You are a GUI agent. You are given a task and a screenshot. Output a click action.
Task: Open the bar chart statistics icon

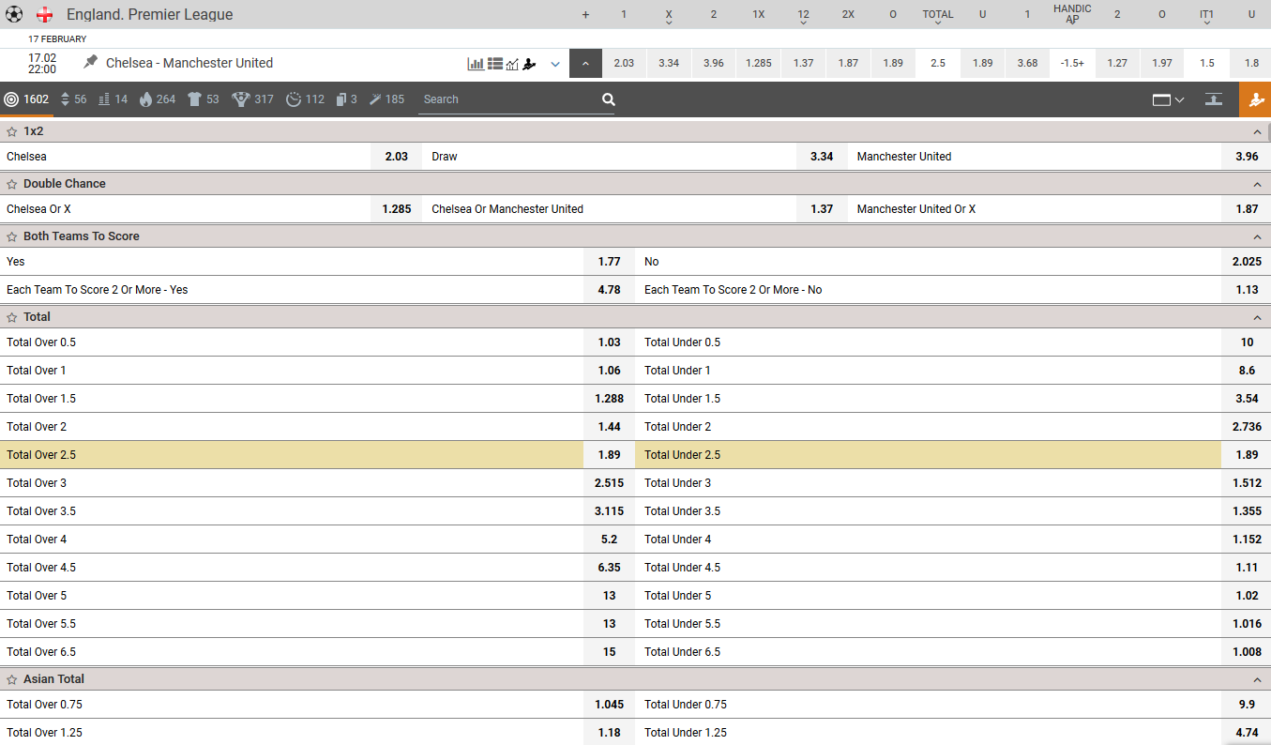(476, 64)
